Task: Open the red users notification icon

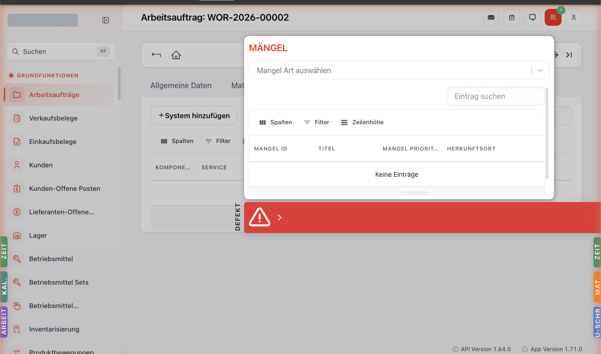Action: point(553,17)
